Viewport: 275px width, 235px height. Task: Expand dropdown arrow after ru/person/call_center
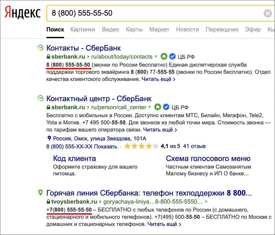tap(149, 107)
